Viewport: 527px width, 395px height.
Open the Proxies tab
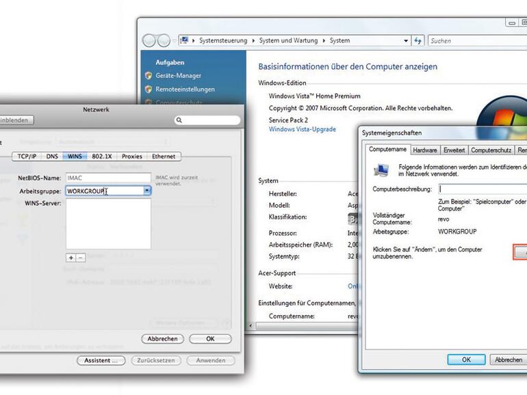point(131,156)
